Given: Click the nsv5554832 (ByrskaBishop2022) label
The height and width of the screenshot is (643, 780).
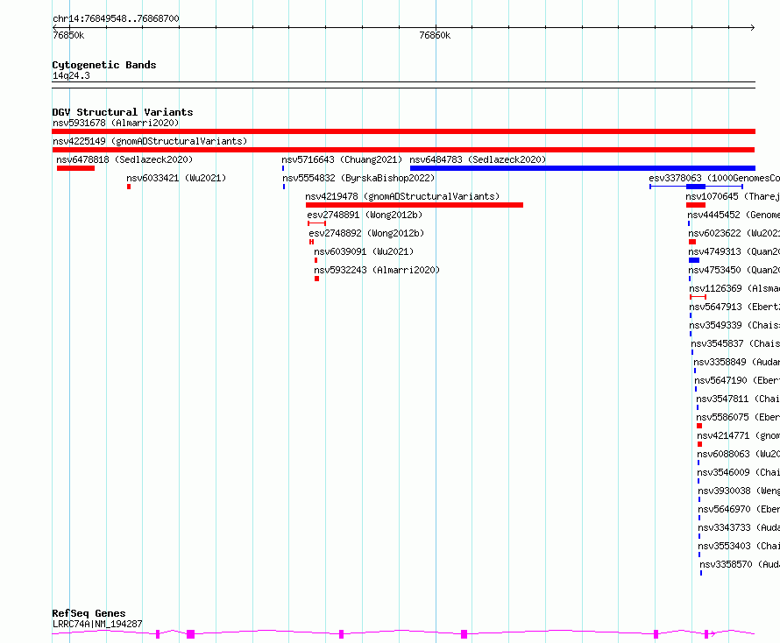Looking at the screenshot, I should coord(358,178).
